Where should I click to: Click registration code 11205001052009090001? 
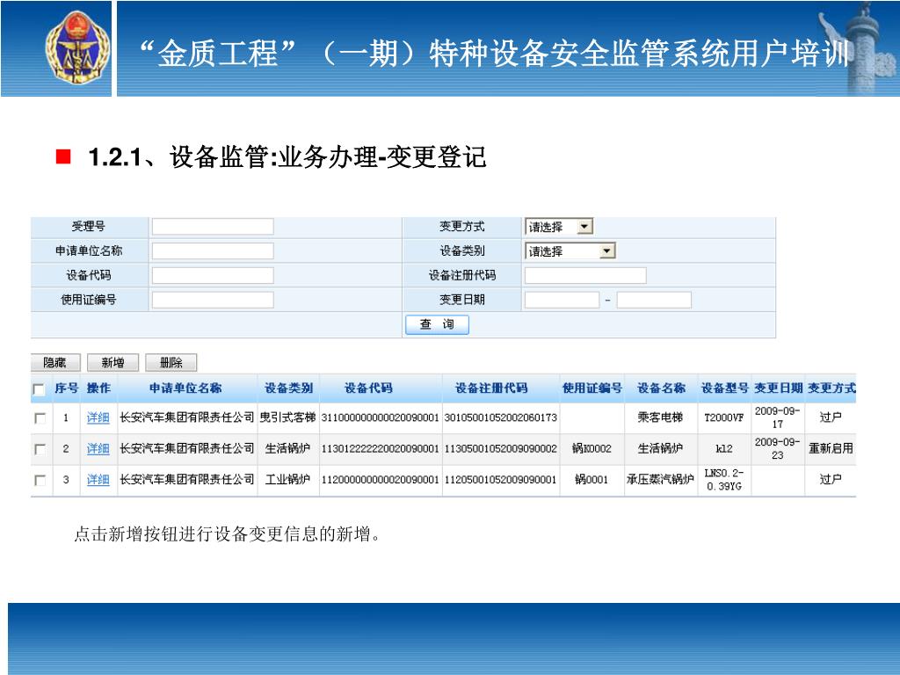[500, 480]
